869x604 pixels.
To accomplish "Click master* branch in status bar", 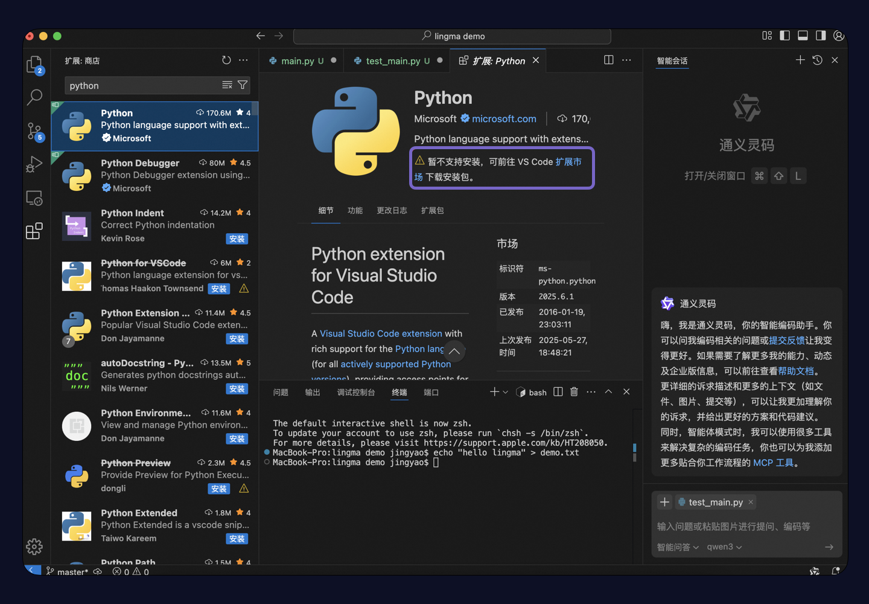I will tap(67, 571).
